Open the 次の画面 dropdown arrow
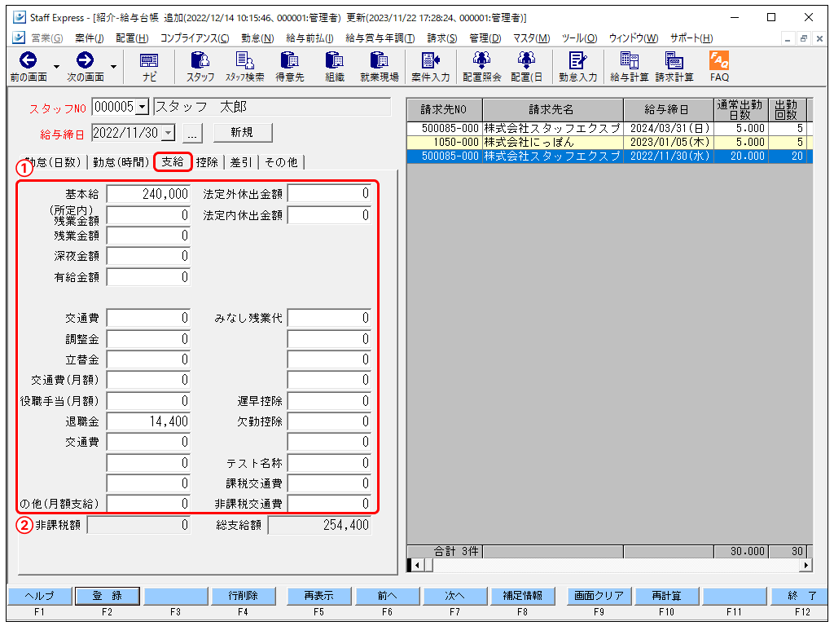The image size is (834, 626). 113,67
